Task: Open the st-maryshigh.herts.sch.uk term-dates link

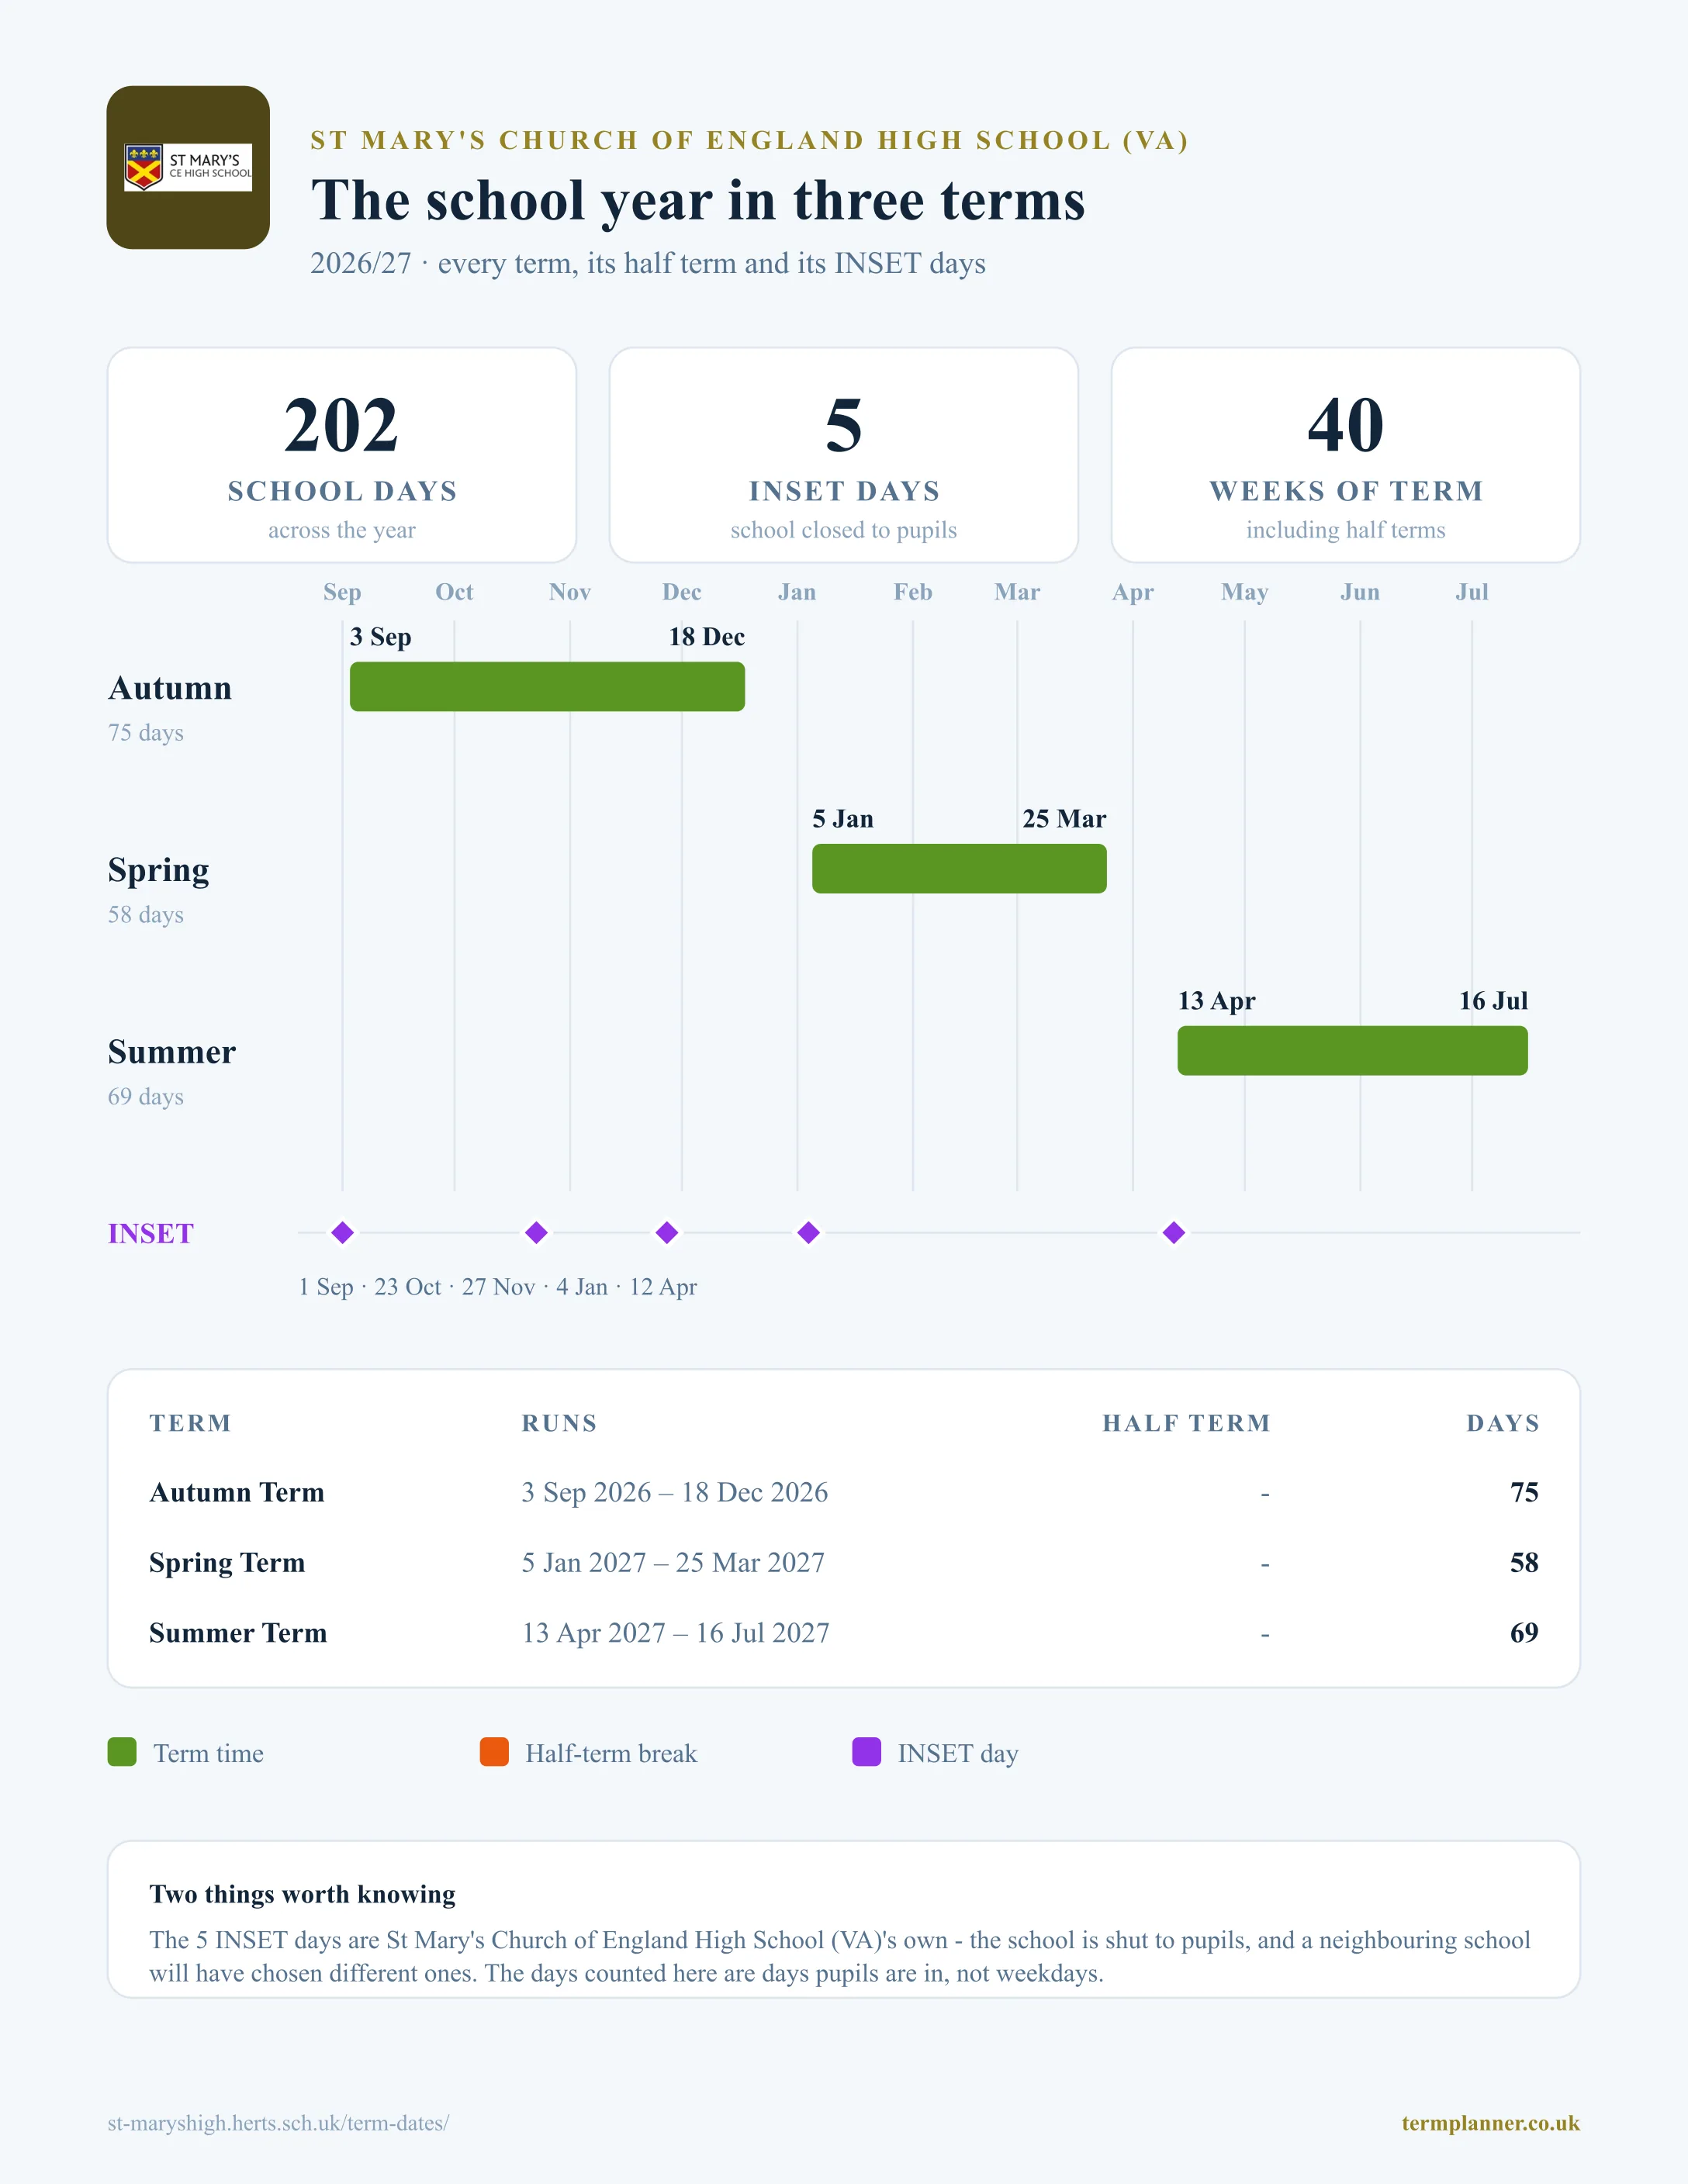Action: (278, 2123)
